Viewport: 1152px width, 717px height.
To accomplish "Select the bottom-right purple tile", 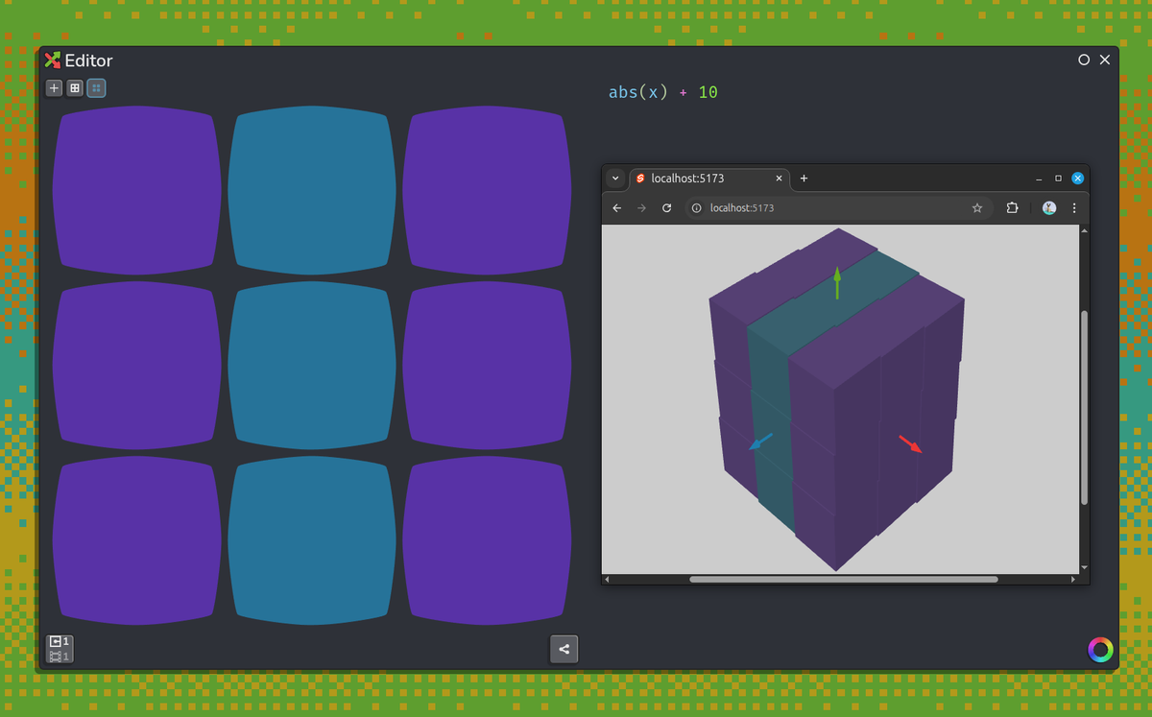I will (x=487, y=540).
